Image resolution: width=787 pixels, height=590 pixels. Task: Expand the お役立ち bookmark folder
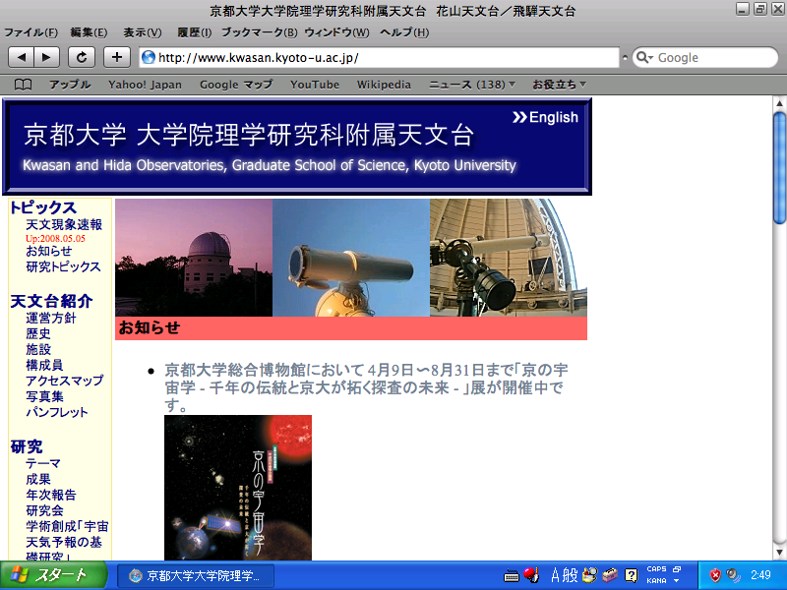point(559,85)
